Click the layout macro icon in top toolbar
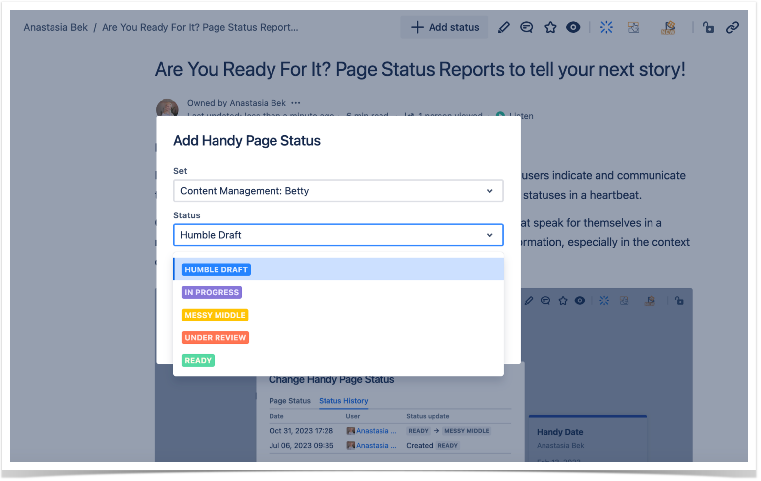The image size is (761, 481). (x=633, y=28)
